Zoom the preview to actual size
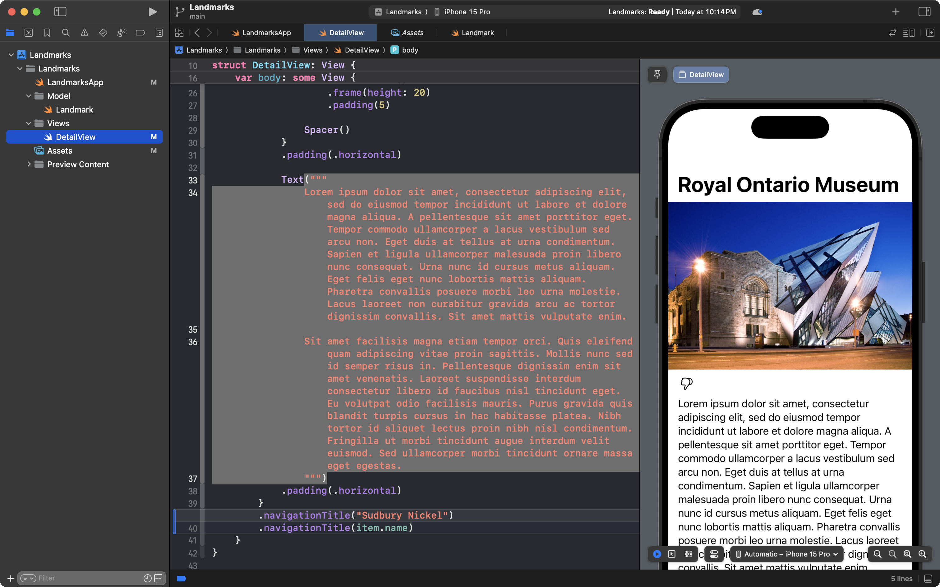Viewport: 940px width, 587px height. point(892,554)
